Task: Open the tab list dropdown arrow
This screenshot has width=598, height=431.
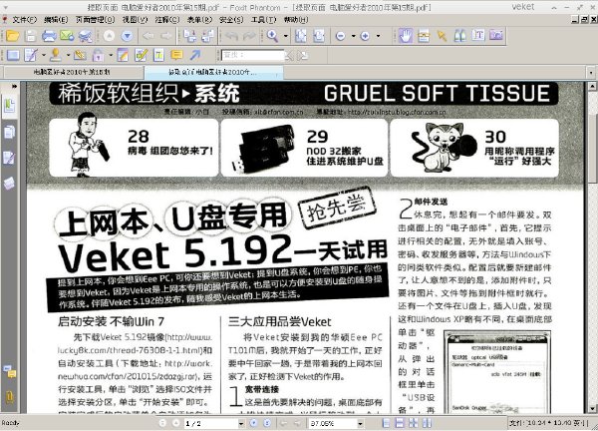Action: tap(591, 72)
